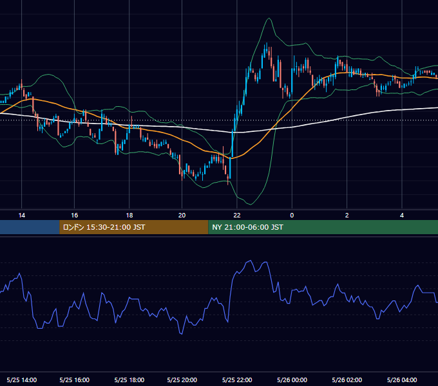The width and height of the screenshot is (438, 386).
Task: Click the 5/25 14:00 date label
Action: coord(21,380)
